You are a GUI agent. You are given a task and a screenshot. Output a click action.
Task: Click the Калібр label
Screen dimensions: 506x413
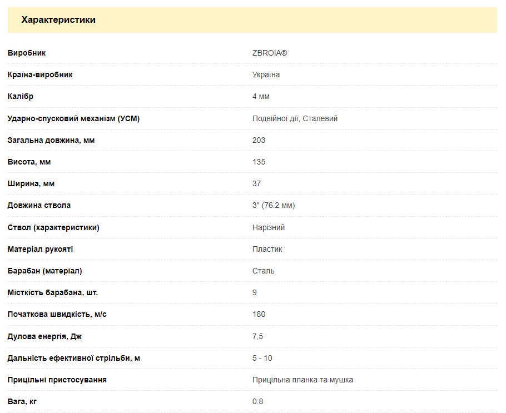coord(21,96)
